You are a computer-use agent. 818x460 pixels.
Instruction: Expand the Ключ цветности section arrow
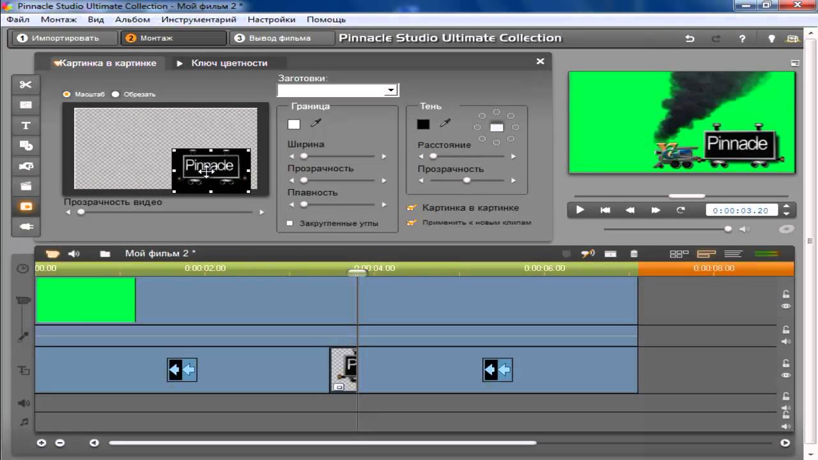[180, 63]
